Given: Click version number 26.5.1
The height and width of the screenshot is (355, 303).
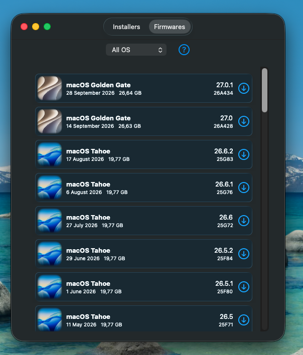Looking at the screenshot, I should 224,283.
